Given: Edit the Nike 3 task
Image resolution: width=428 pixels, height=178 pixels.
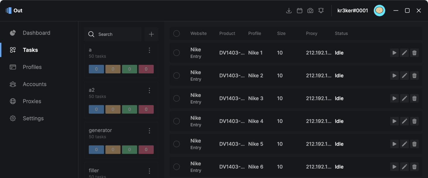Looking at the screenshot, I should [x=404, y=98].
